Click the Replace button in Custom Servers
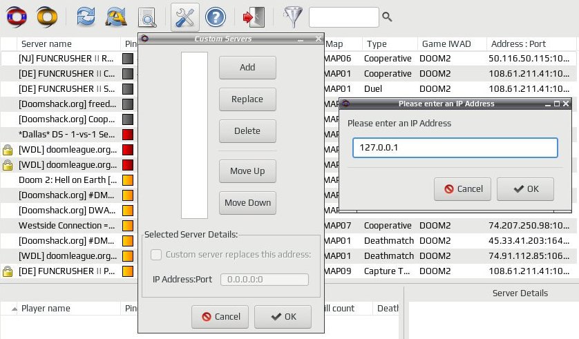This screenshot has height=339, width=579. (x=247, y=99)
